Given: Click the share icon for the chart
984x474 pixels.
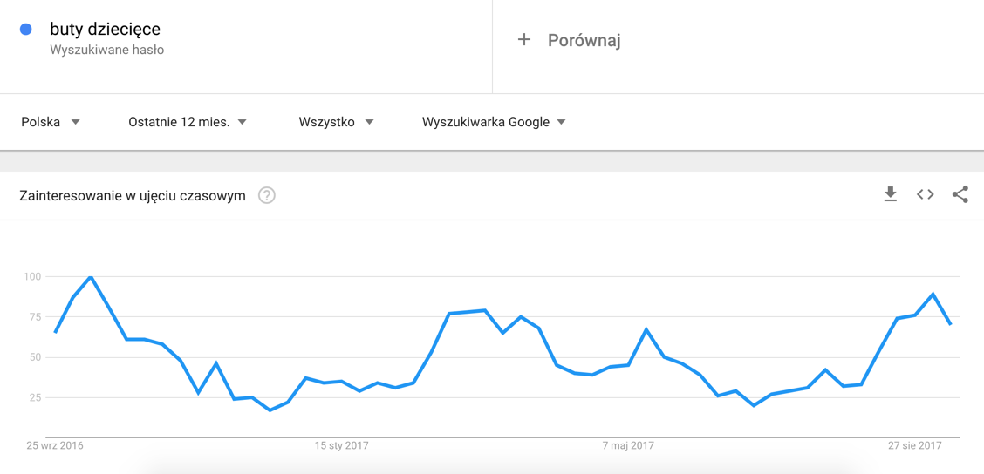Looking at the screenshot, I should [960, 194].
